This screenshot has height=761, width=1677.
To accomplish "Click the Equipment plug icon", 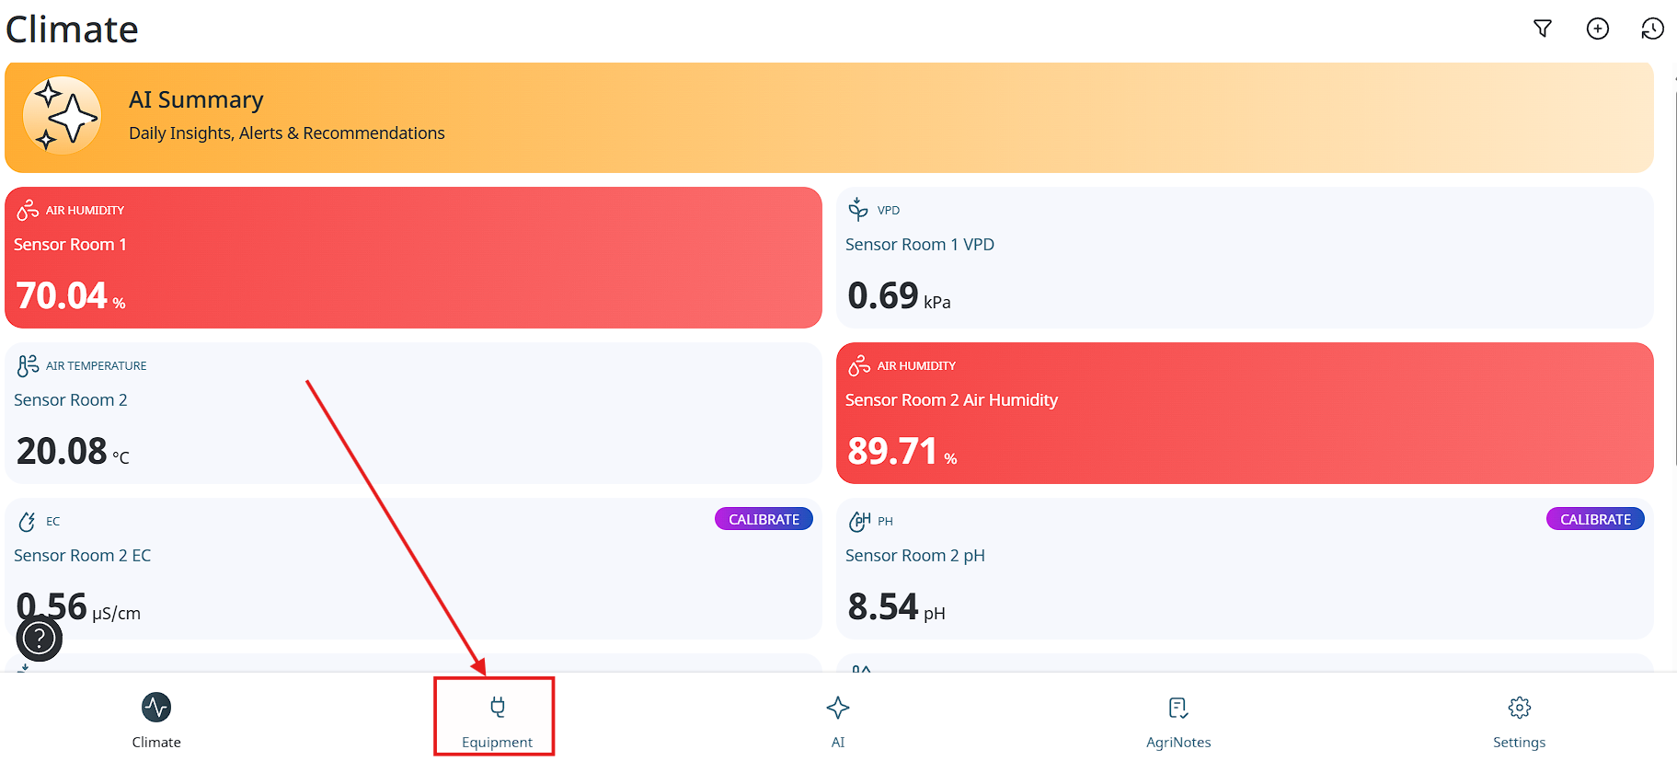I will 497,707.
